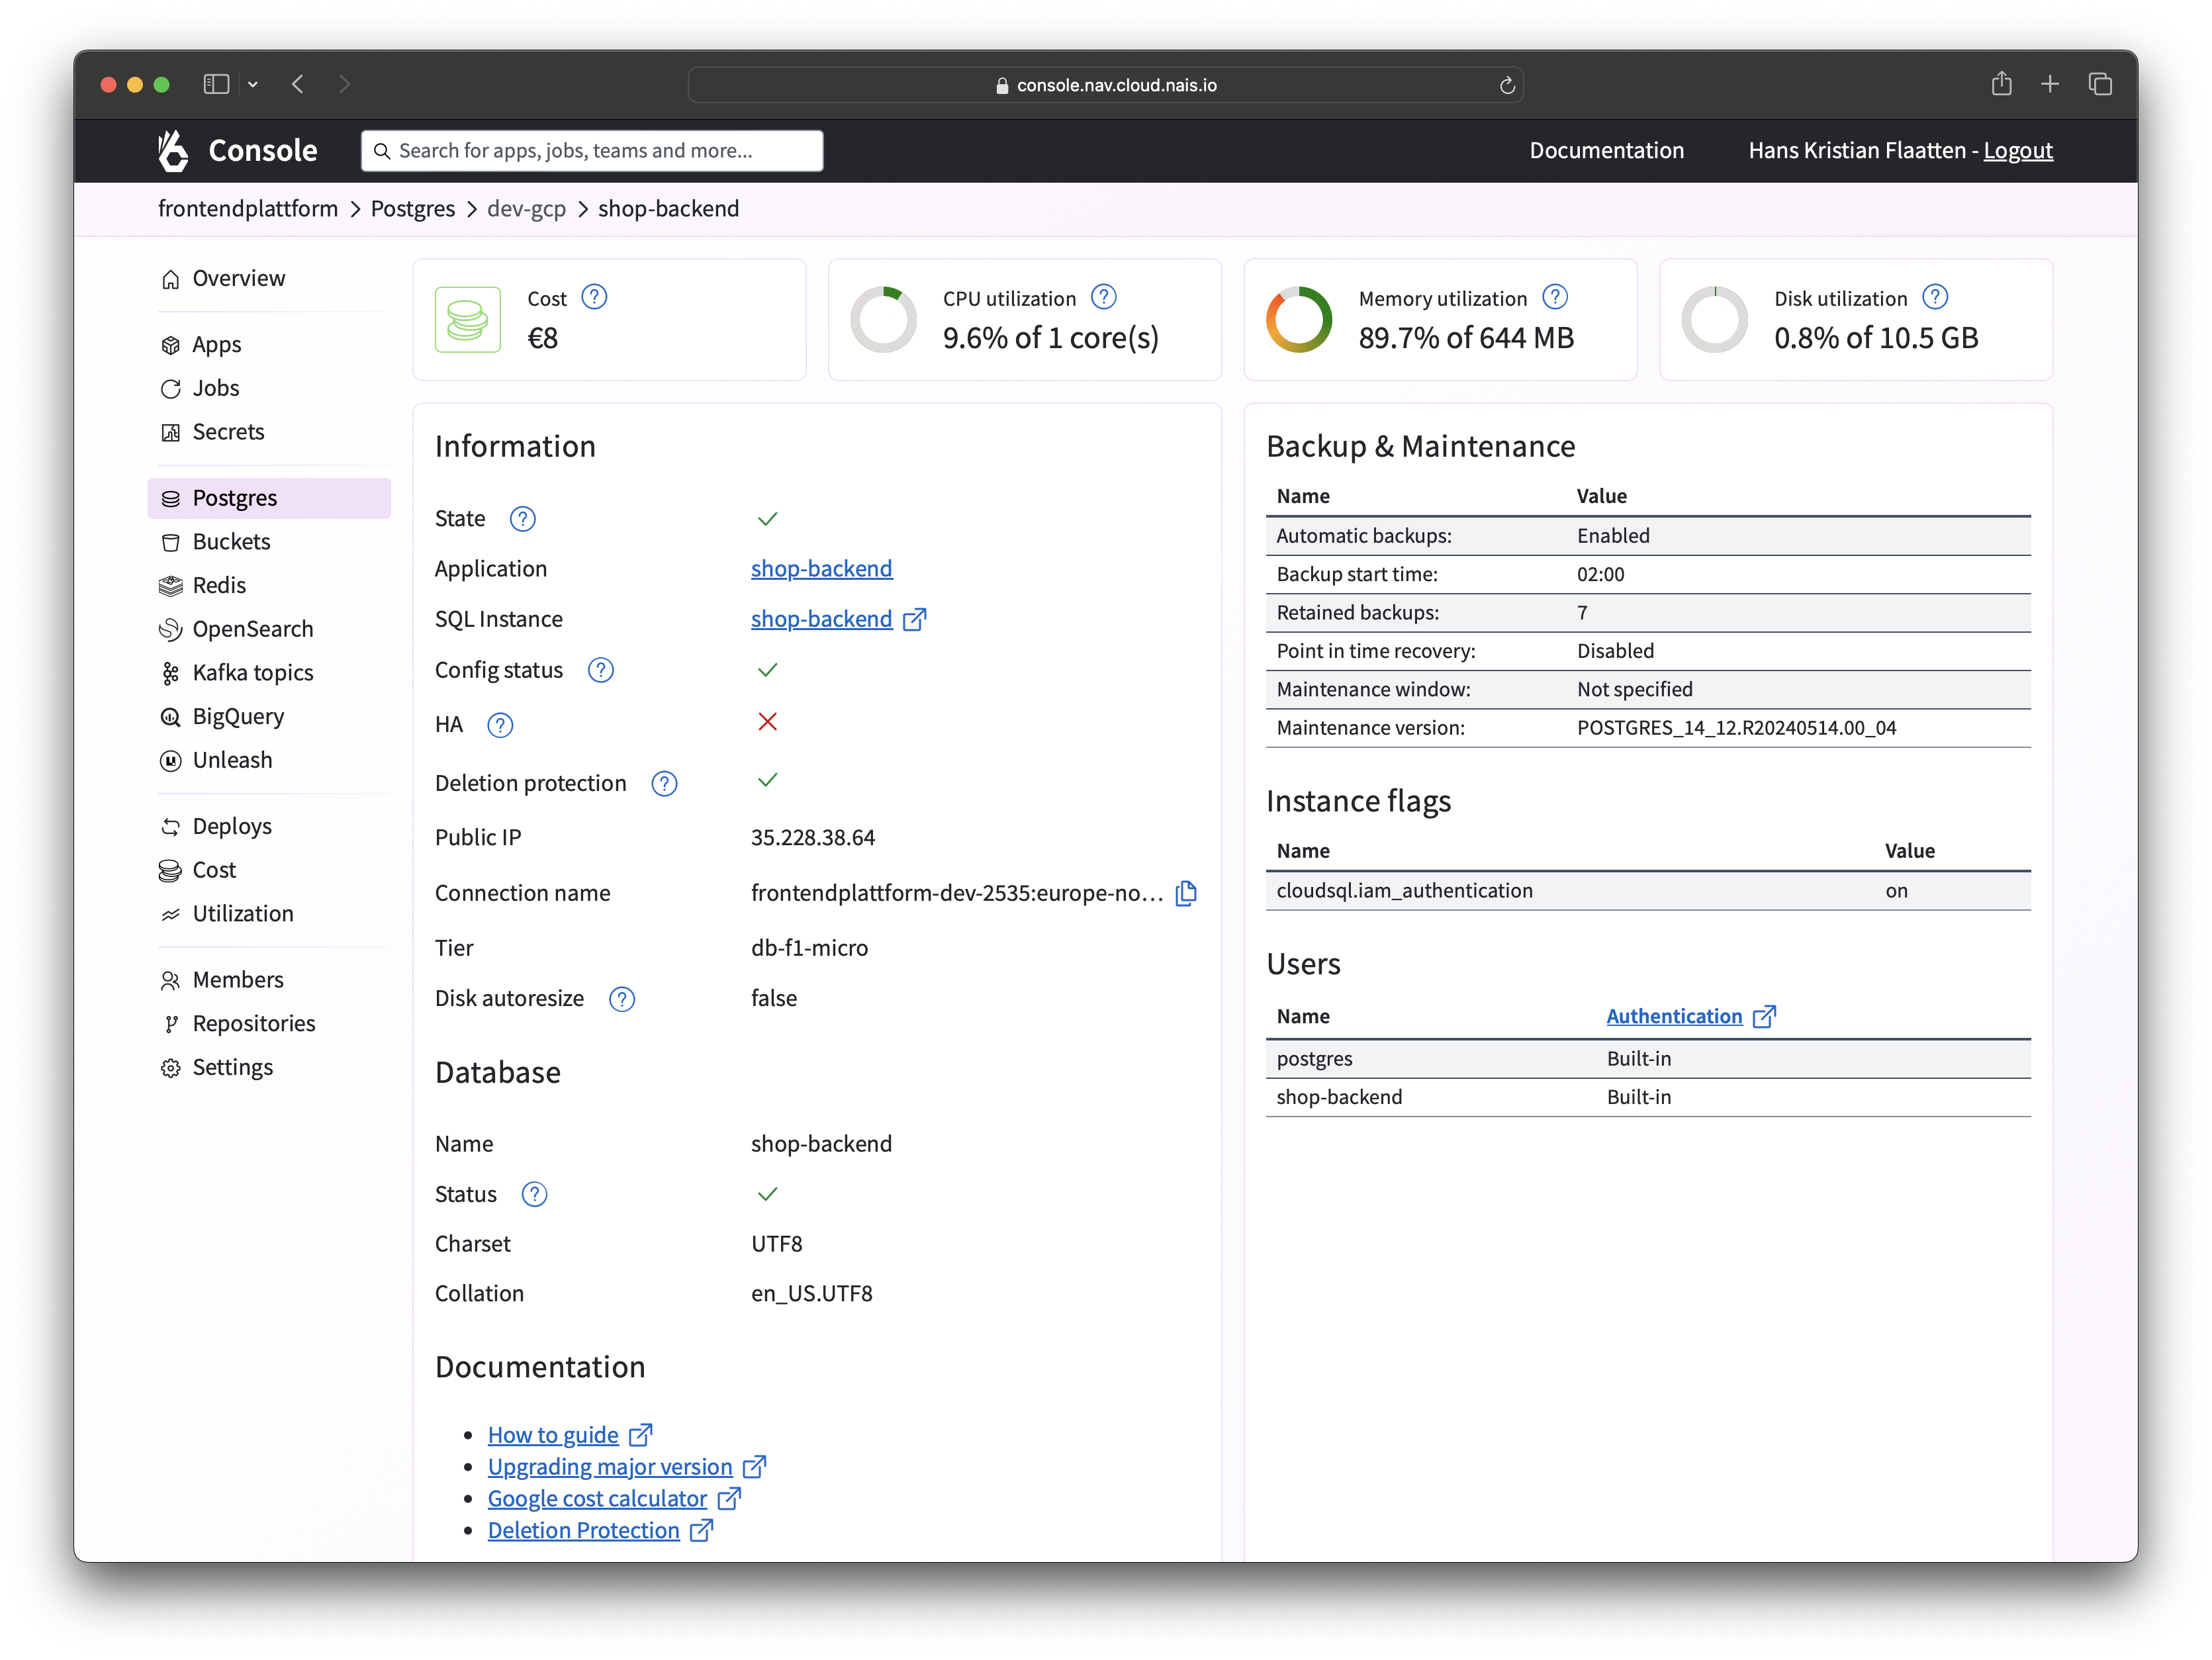Open the Google cost calculator link
Viewport: 2212px width, 1660px height.
point(597,1498)
